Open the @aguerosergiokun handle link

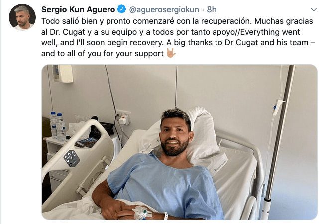[x=164, y=10]
